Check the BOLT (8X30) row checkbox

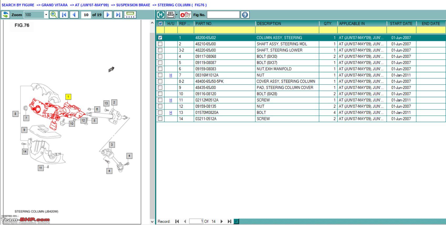point(160,56)
